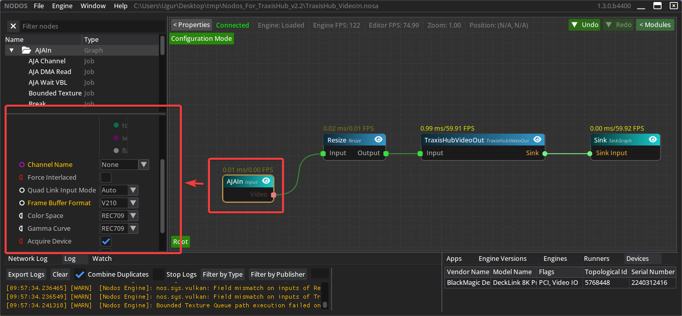This screenshot has height=316, width=682.
Task: Disable Combine Duplicates in the log panel
Action: coord(80,275)
